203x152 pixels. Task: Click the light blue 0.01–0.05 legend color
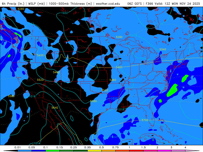coord(25,151)
